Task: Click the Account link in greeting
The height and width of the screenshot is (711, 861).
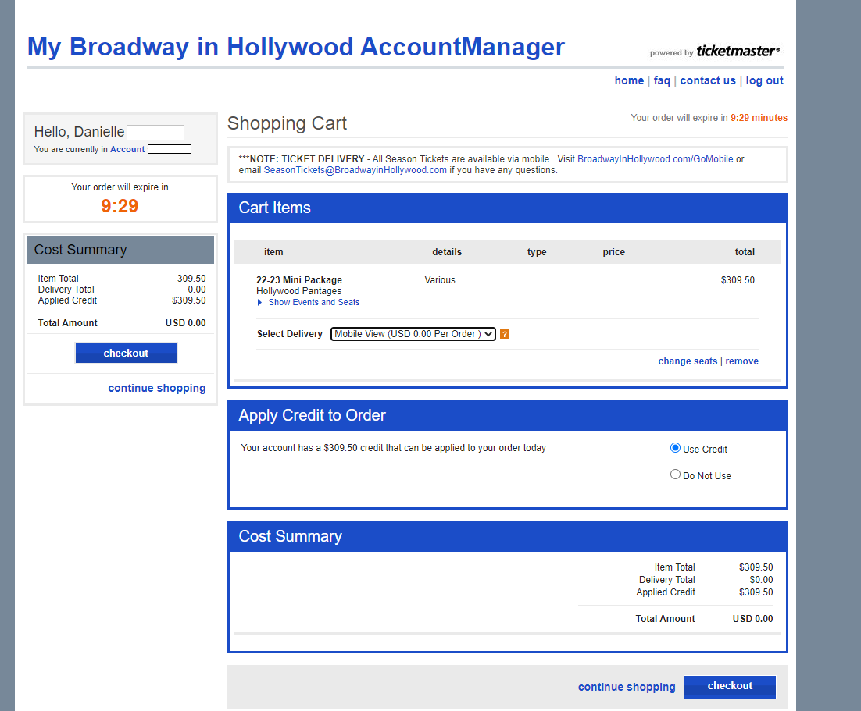Action: point(127,149)
